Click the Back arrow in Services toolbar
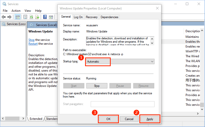 (4, 17)
